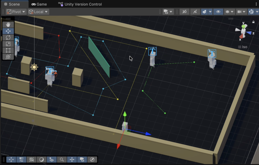Click the blue Z axis move arrow
Image resolution: width=259 pixels, height=165 pixels.
coord(148,134)
